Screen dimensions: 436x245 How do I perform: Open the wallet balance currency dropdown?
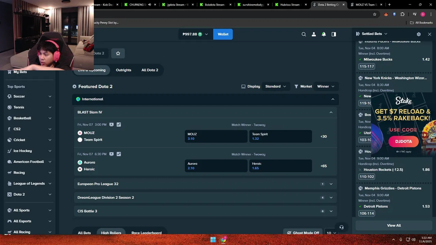[195, 34]
